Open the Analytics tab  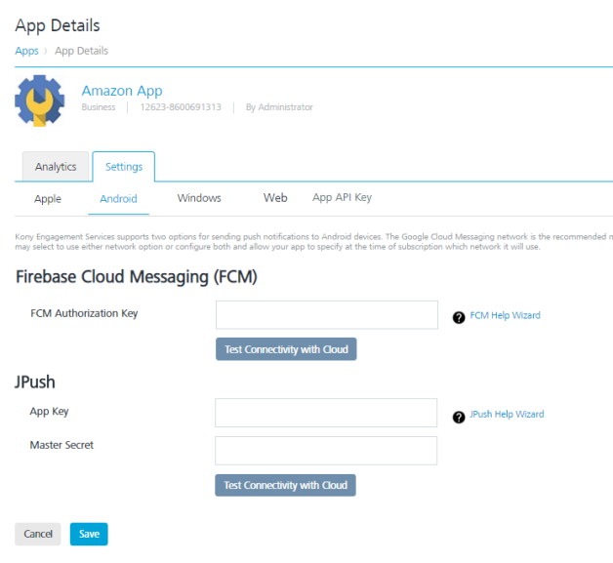56,167
